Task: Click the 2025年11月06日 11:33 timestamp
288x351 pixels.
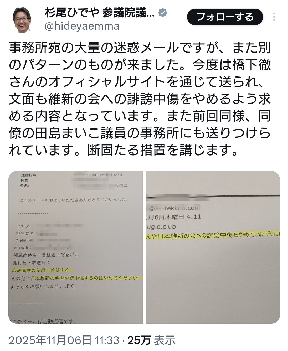Action: click(x=64, y=340)
